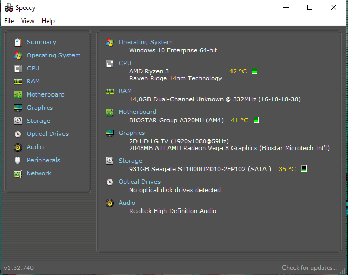Open Audio using the speaker sidebar icon
The image size is (348, 275).
pyautogui.click(x=18, y=147)
